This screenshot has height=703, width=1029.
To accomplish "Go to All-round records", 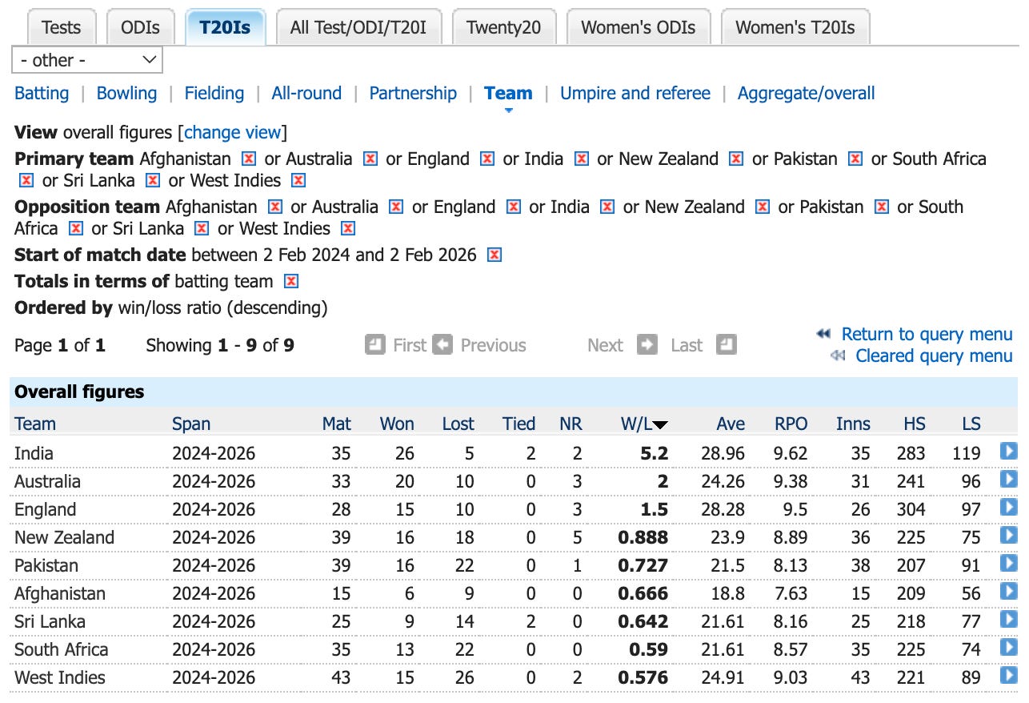I will coord(306,93).
